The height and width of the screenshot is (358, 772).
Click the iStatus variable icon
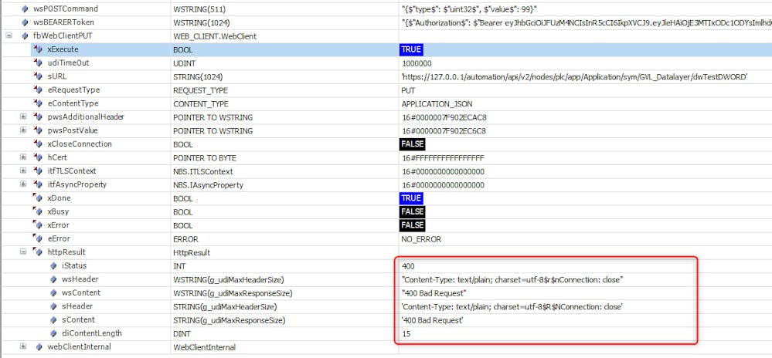point(52,265)
